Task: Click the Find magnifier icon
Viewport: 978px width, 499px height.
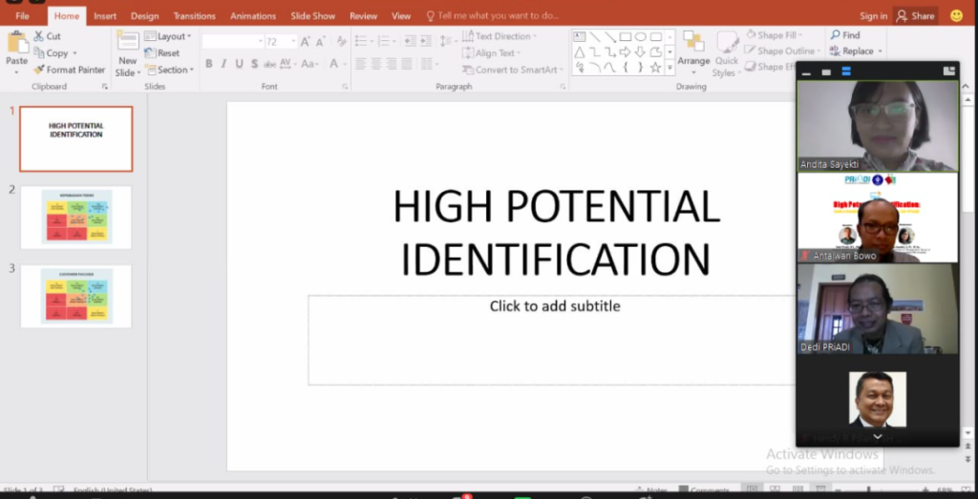Action: [x=835, y=35]
